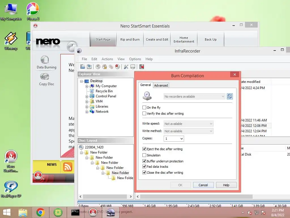Open Data Burning in Nero sidebar

[x=46, y=62]
